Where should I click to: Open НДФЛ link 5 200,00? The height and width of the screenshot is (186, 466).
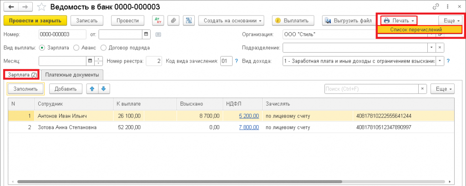tap(249, 116)
